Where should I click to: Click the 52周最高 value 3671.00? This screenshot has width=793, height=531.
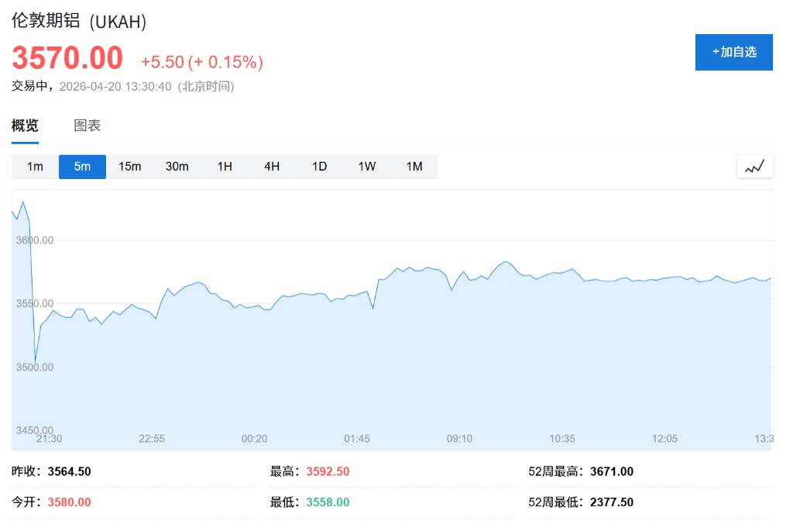coord(611,471)
